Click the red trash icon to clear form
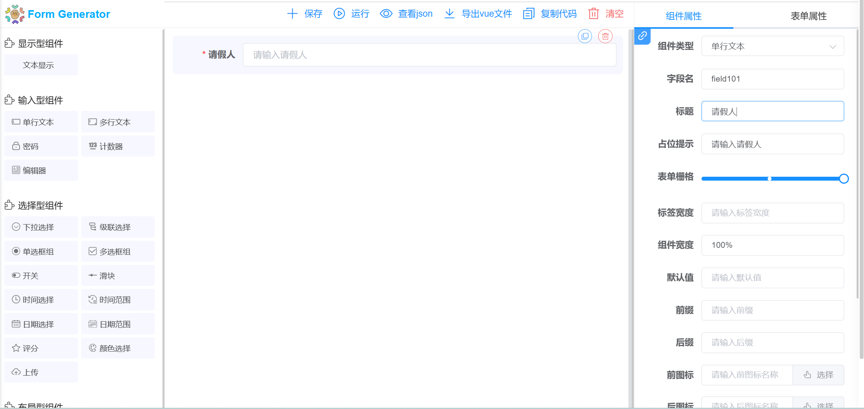This screenshot has width=864, height=409. [593, 14]
